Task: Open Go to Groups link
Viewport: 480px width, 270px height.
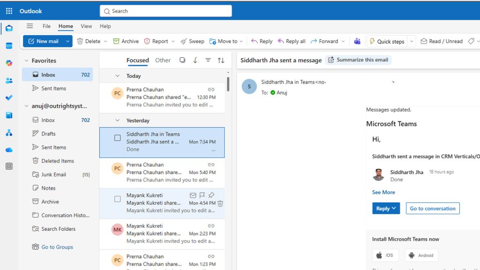Action: point(57,247)
